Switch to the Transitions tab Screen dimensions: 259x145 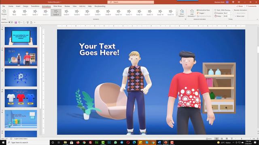[35, 6]
